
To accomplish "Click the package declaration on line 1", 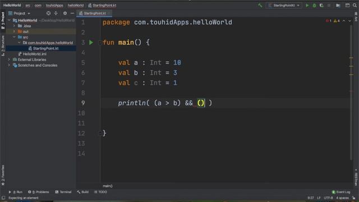I will click(x=167, y=22).
